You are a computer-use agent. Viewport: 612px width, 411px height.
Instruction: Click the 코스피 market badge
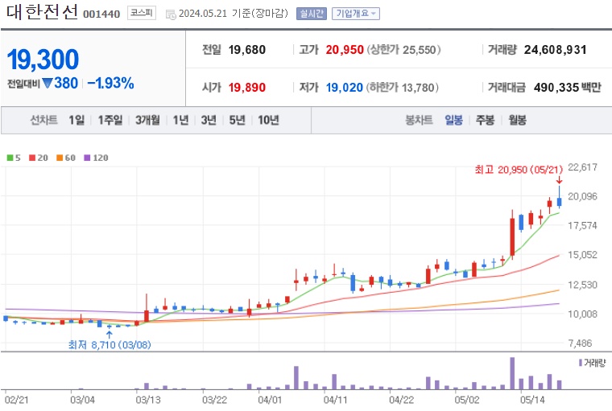[x=141, y=13]
